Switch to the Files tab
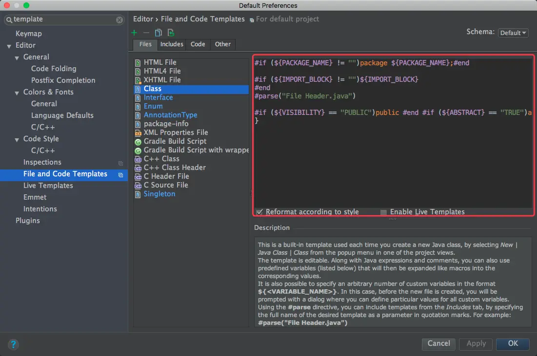This screenshot has height=356, width=537. tap(145, 44)
